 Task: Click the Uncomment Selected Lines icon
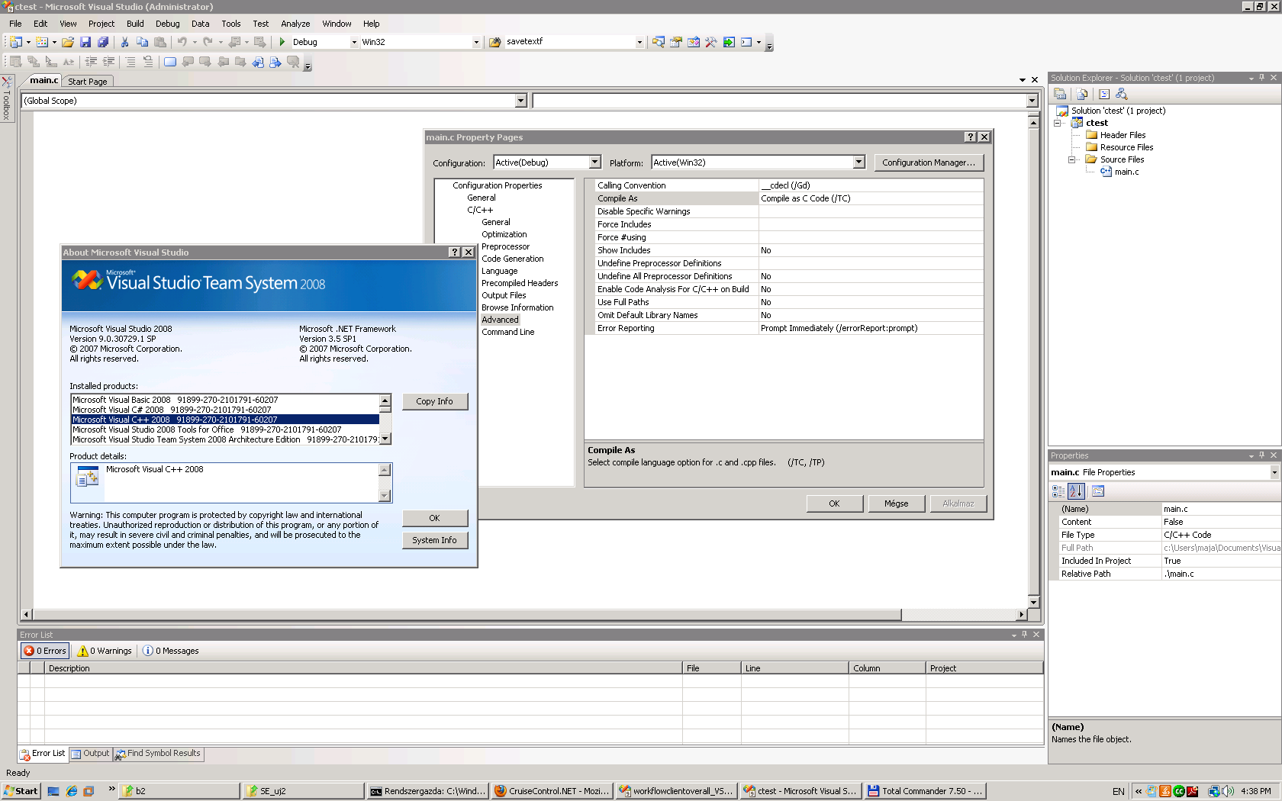click(x=148, y=62)
